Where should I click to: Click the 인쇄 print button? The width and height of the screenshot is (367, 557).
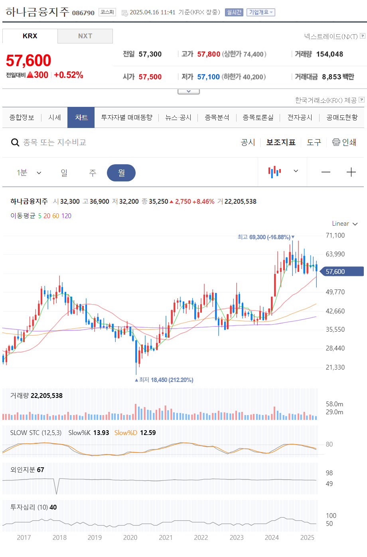pos(344,142)
